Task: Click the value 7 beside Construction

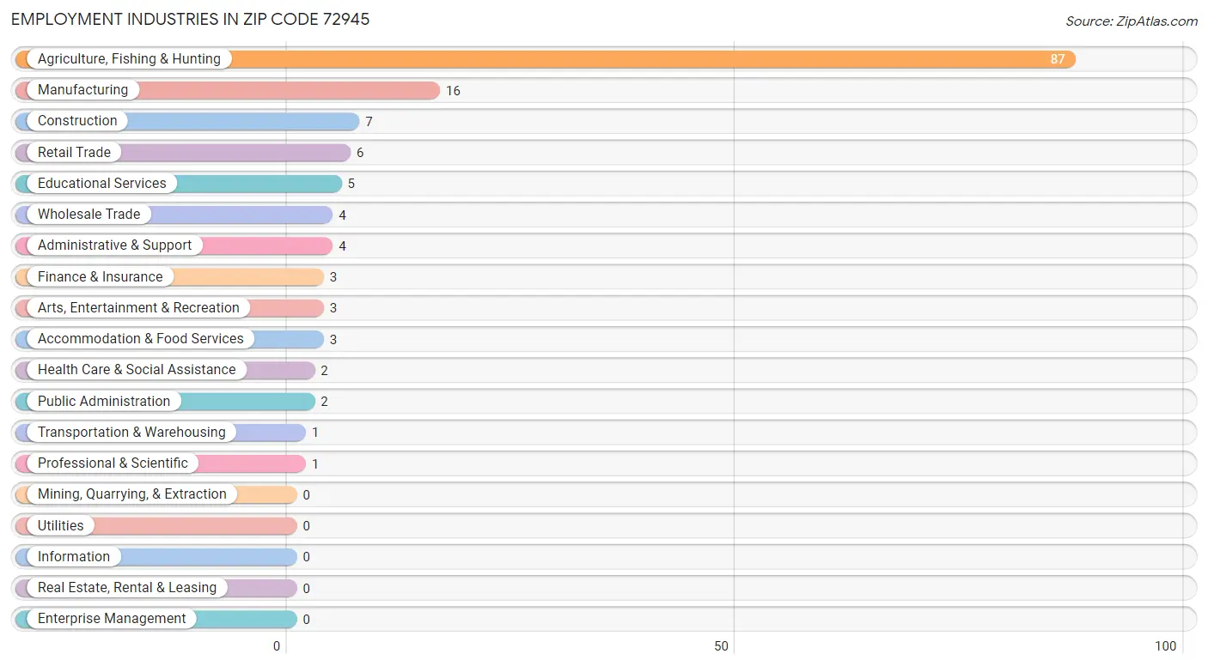Action: point(369,122)
